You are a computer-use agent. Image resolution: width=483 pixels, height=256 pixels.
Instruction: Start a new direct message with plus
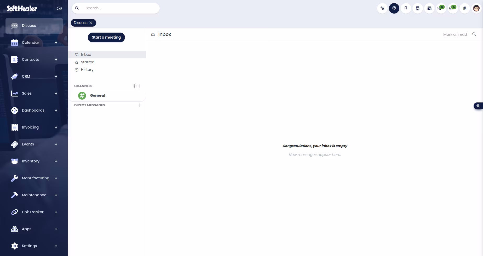140,105
